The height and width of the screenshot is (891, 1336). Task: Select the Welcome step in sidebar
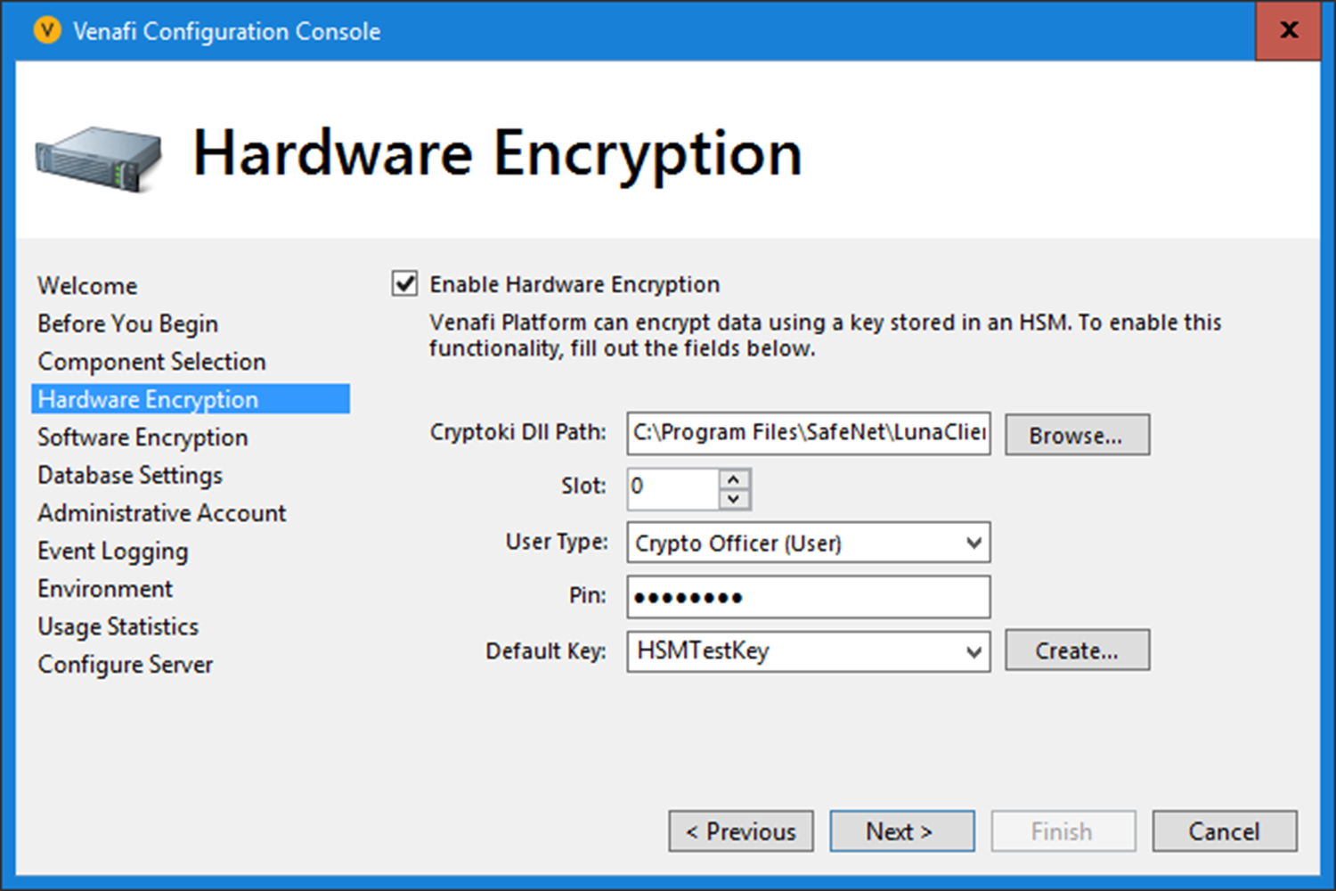[x=86, y=285]
